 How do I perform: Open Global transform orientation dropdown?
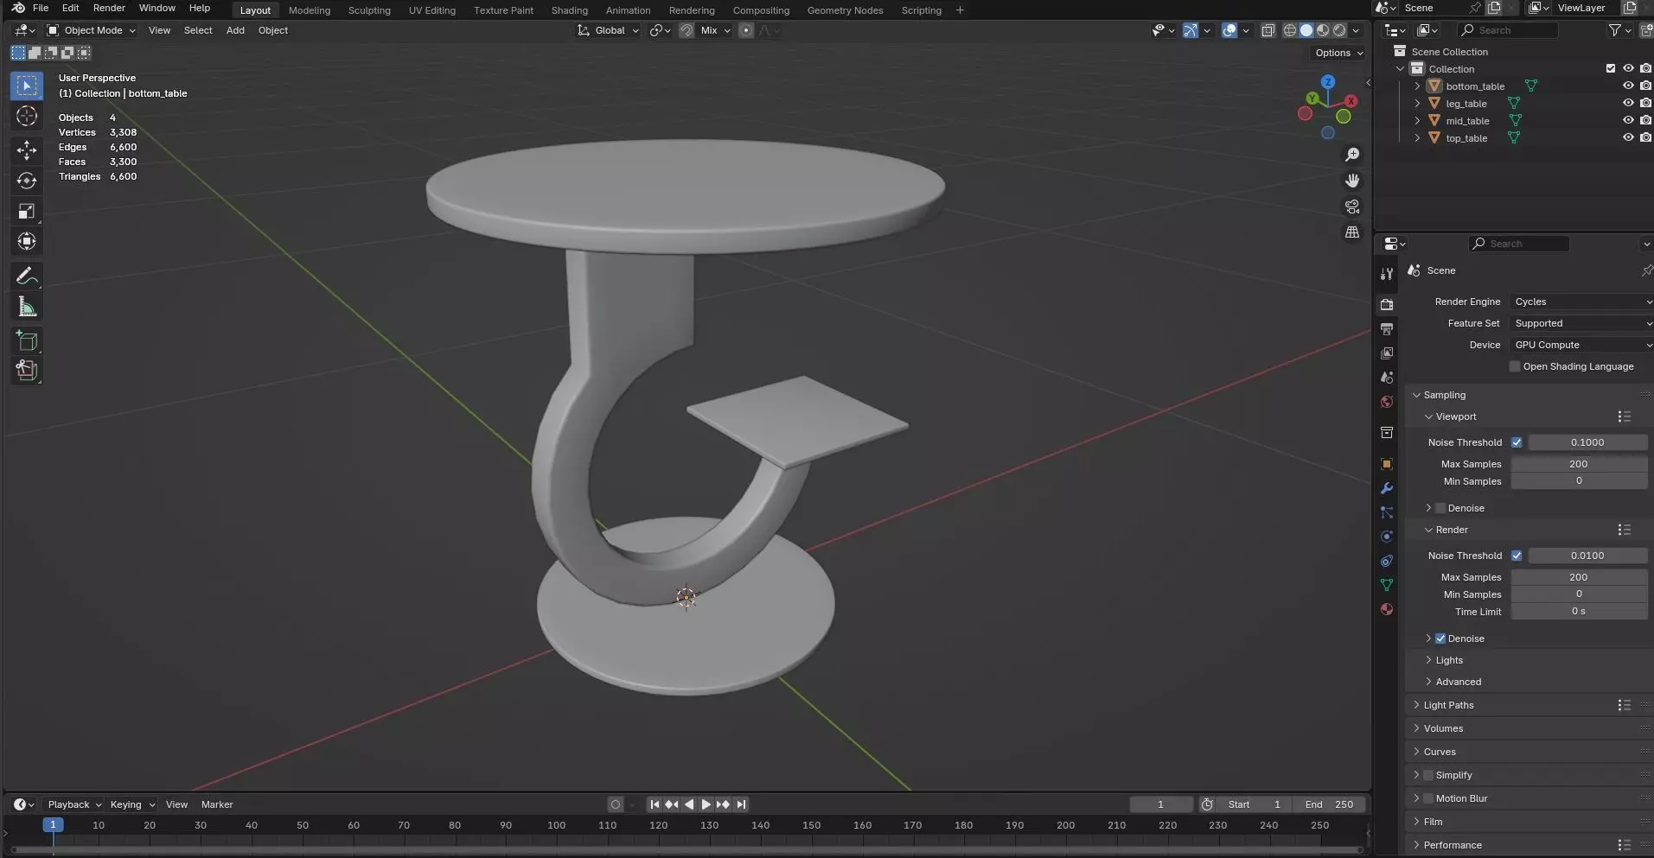[x=608, y=30]
